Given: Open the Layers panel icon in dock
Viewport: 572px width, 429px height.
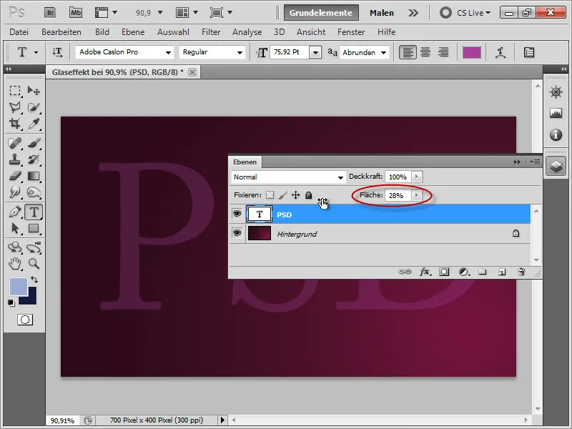Looking at the screenshot, I should pyautogui.click(x=556, y=166).
